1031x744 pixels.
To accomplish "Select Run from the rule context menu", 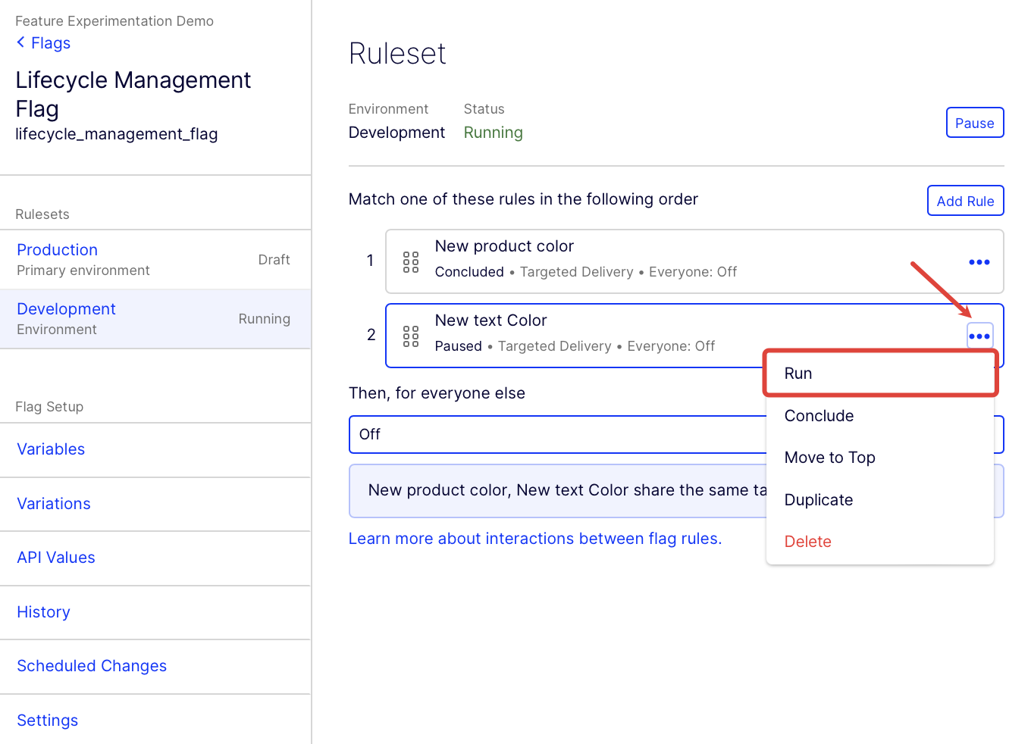I will (798, 374).
